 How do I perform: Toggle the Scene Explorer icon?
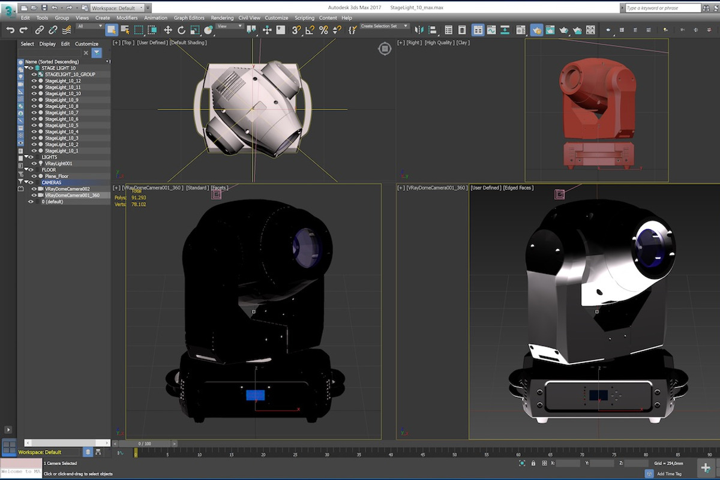(448, 30)
